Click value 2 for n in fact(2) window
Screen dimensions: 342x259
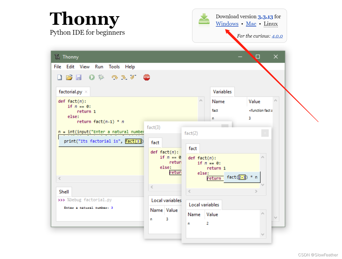pyautogui.click(x=207, y=224)
